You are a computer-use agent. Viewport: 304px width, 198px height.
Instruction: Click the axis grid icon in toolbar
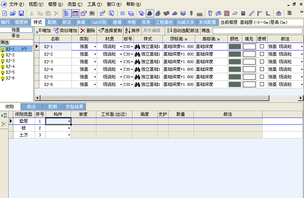122,13
